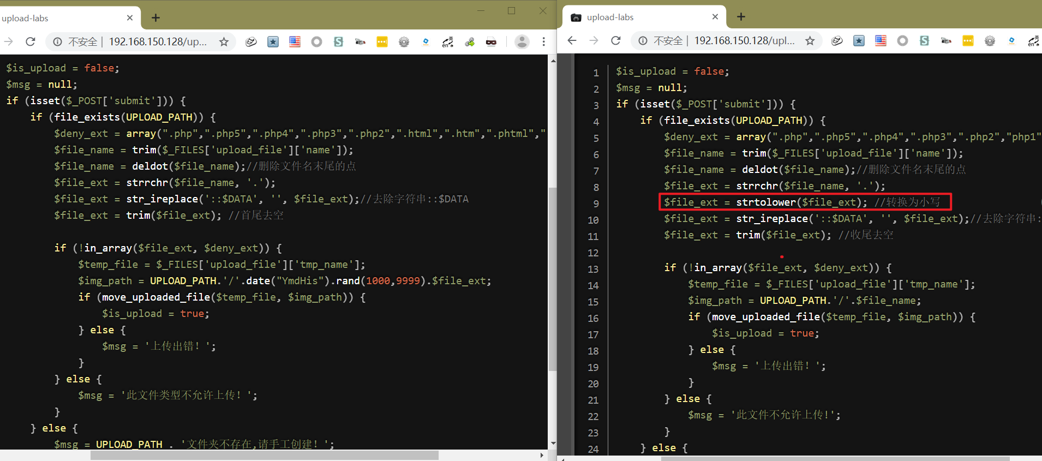The image size is (1042, 461).
Task: Bookmark the page with the star in right browser
Action: 810,40
